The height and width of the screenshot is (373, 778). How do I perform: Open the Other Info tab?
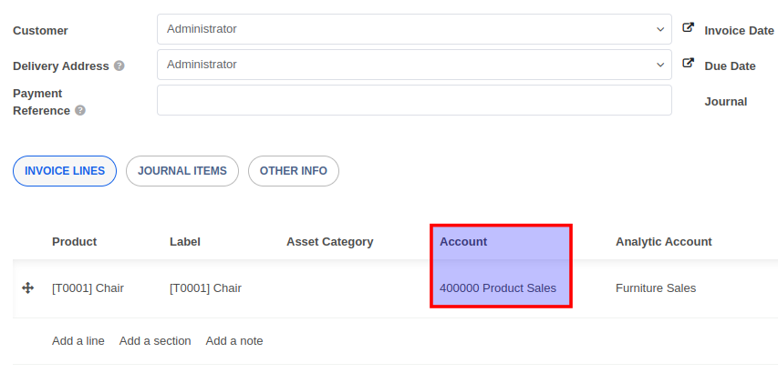294,171
